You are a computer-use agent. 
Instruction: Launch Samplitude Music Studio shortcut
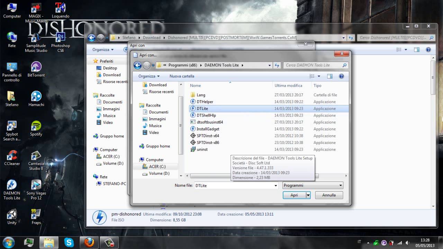click(36, 42)
